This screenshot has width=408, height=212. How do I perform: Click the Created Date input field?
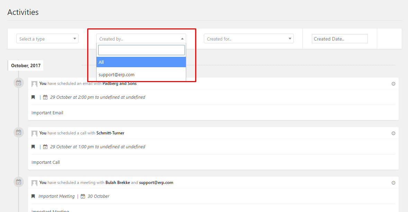tap(339, 39)
